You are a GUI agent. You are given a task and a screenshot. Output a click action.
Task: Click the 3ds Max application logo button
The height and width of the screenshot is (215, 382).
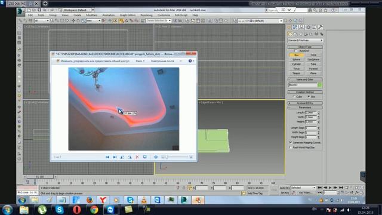20,11
